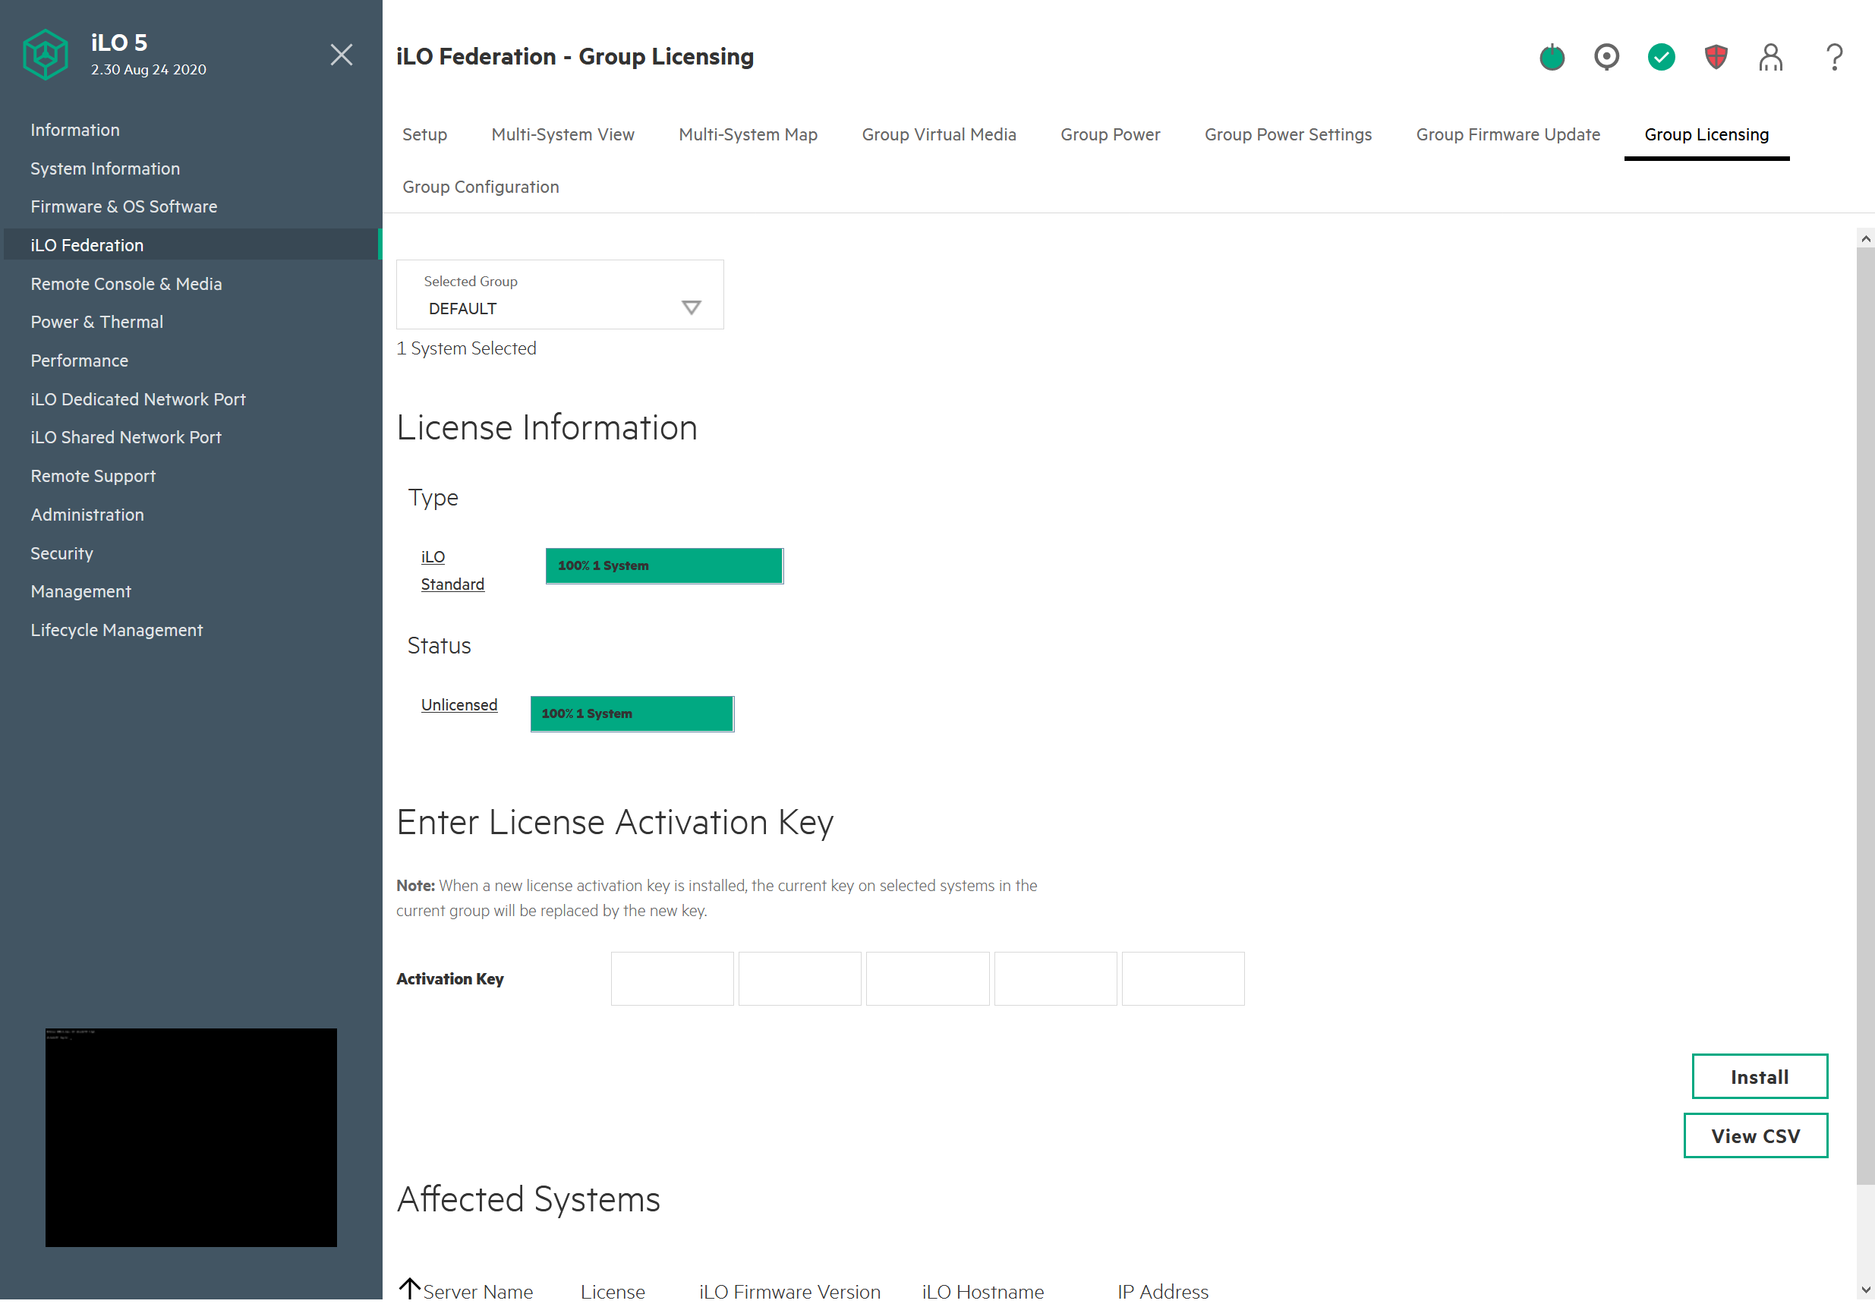
Task: Click the green system health checkmark icon
Action: pos(1661,57)
